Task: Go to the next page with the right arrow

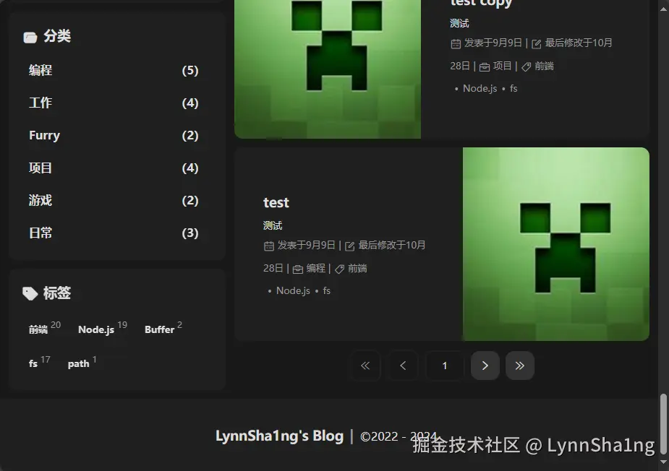Action: [485, 366]
